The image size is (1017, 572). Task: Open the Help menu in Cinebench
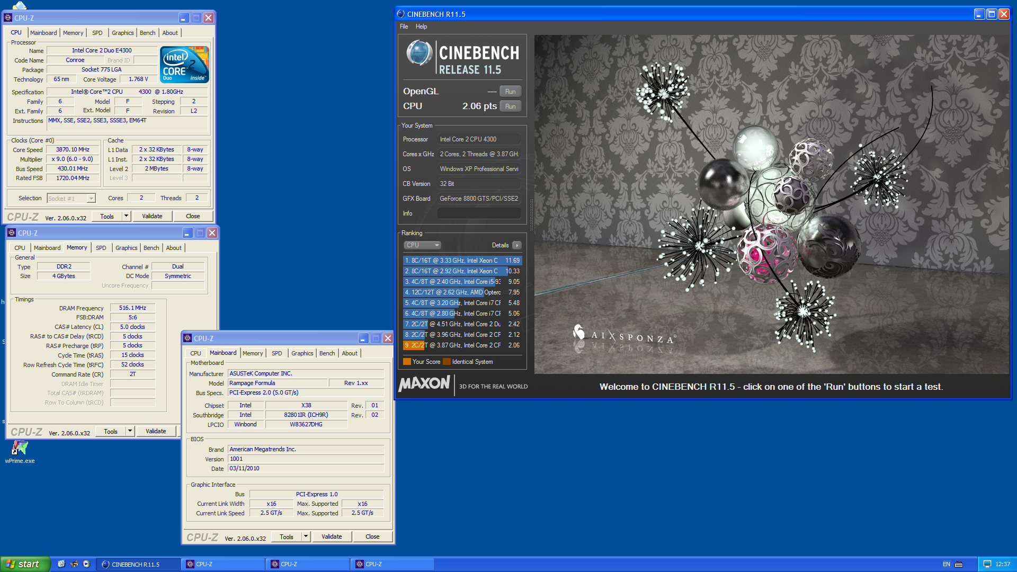(x=421, y=26)
